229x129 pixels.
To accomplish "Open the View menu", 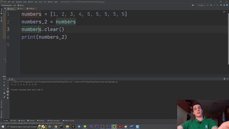I will pos(13,2).
